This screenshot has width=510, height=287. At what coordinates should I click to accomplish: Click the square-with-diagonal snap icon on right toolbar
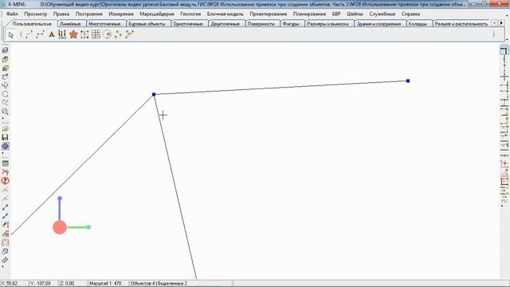click(504, 182)
